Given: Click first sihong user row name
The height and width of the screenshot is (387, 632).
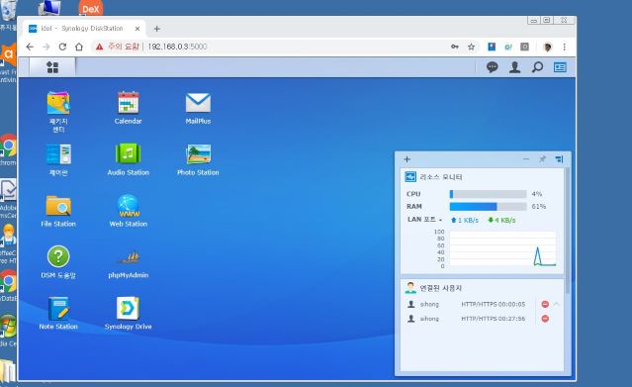Looking at the screenshot, I should 429,304.
